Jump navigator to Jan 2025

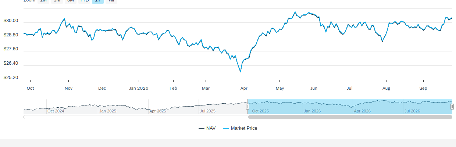coord(108,111)
